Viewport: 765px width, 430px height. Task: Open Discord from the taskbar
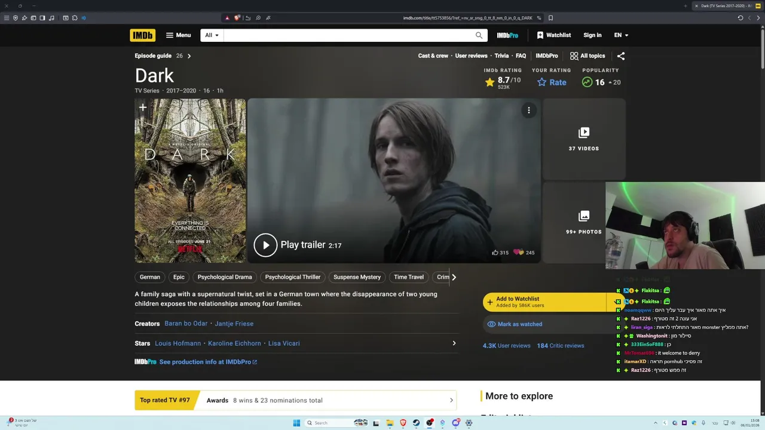[455, 423]
